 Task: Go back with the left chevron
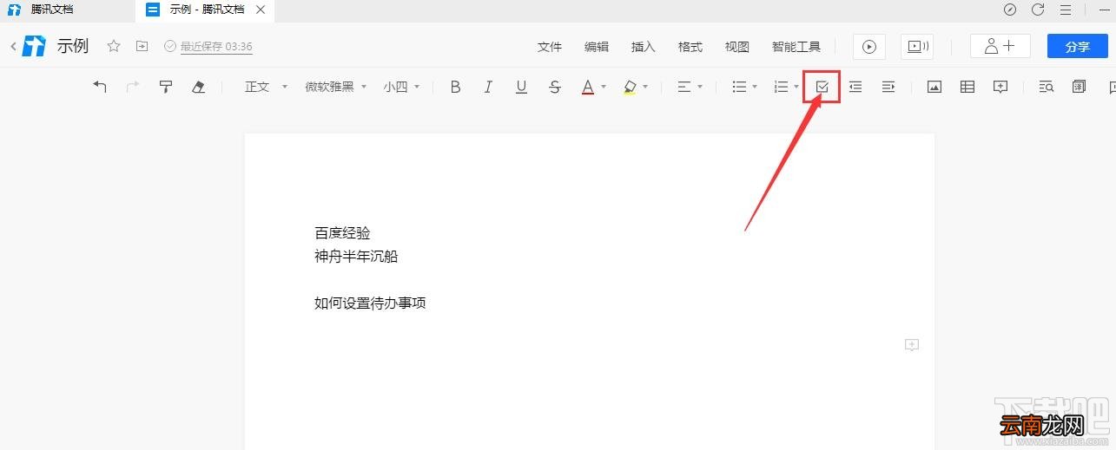pos(13,47)
